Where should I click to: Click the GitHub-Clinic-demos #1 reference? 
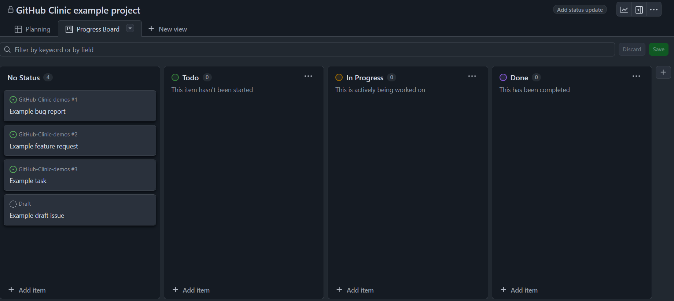pos(48,100)
